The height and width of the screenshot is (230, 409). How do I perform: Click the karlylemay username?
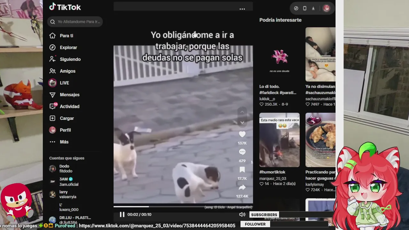click(315, 185)
